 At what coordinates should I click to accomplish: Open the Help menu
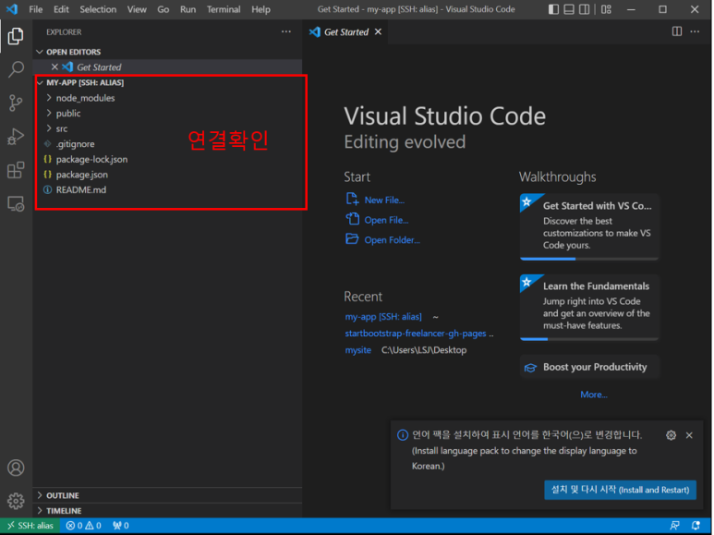pyautogui.click(x=260, y=9)
